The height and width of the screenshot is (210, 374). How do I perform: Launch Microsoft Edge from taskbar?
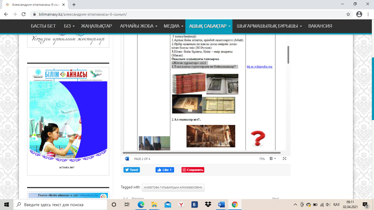(141, 205)
